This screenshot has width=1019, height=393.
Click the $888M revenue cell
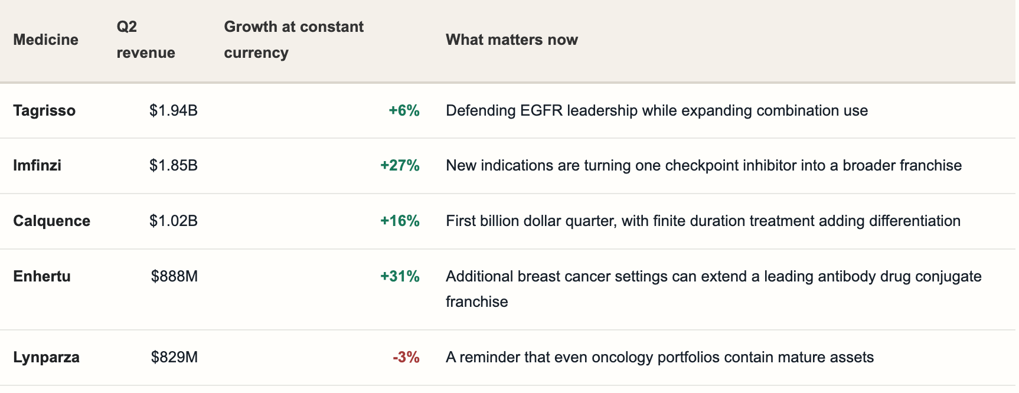click(x=174, y=276)
